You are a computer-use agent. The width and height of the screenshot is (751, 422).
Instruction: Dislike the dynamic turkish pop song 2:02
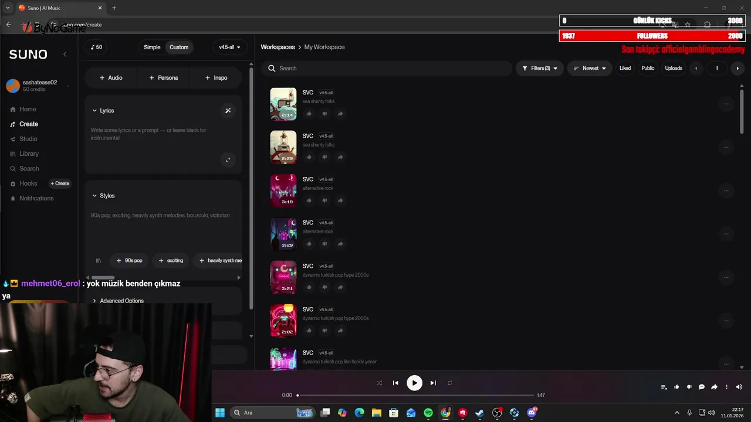(x=324, y=331)
